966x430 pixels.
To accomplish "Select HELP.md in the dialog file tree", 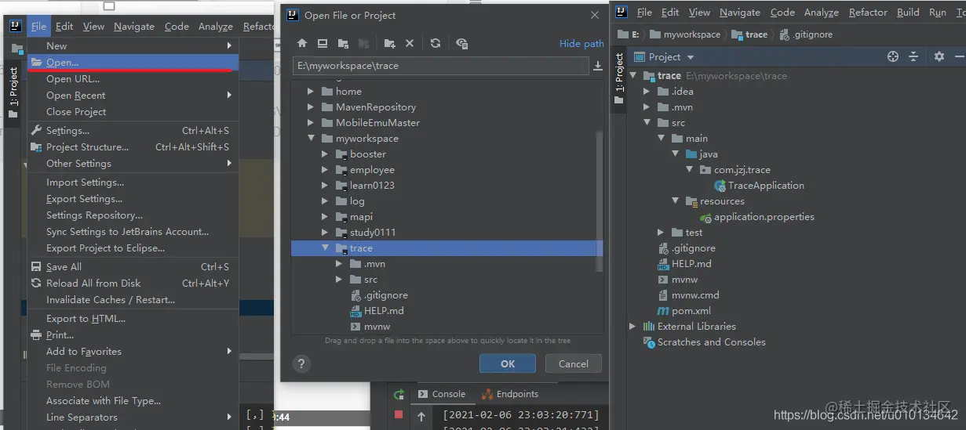I will tap(384, 311).
